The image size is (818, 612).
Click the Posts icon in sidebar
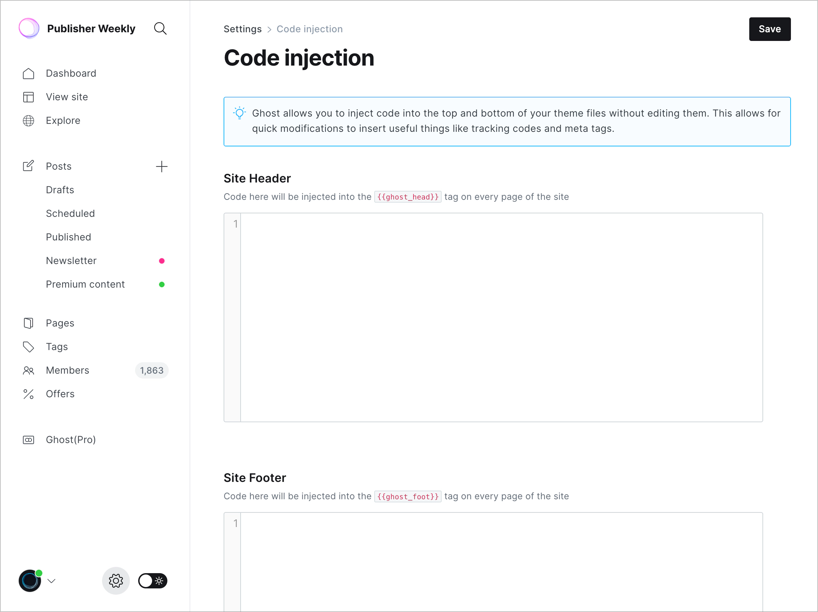point(28,166)
